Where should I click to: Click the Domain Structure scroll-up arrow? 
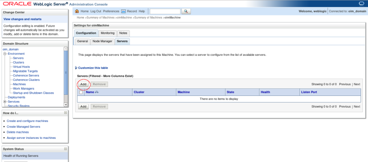(x=66, y=49)
